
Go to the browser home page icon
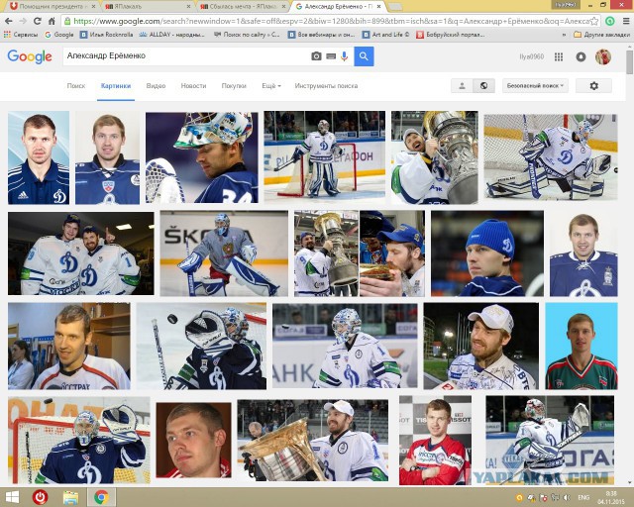click(52, 21)
